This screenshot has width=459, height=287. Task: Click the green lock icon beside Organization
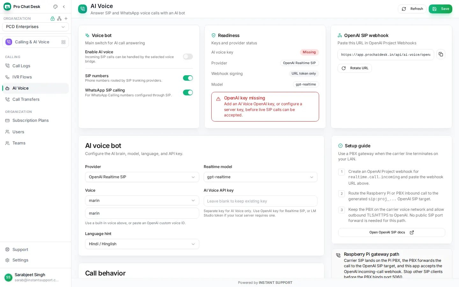pyautogui.click(x=53, y=18)
